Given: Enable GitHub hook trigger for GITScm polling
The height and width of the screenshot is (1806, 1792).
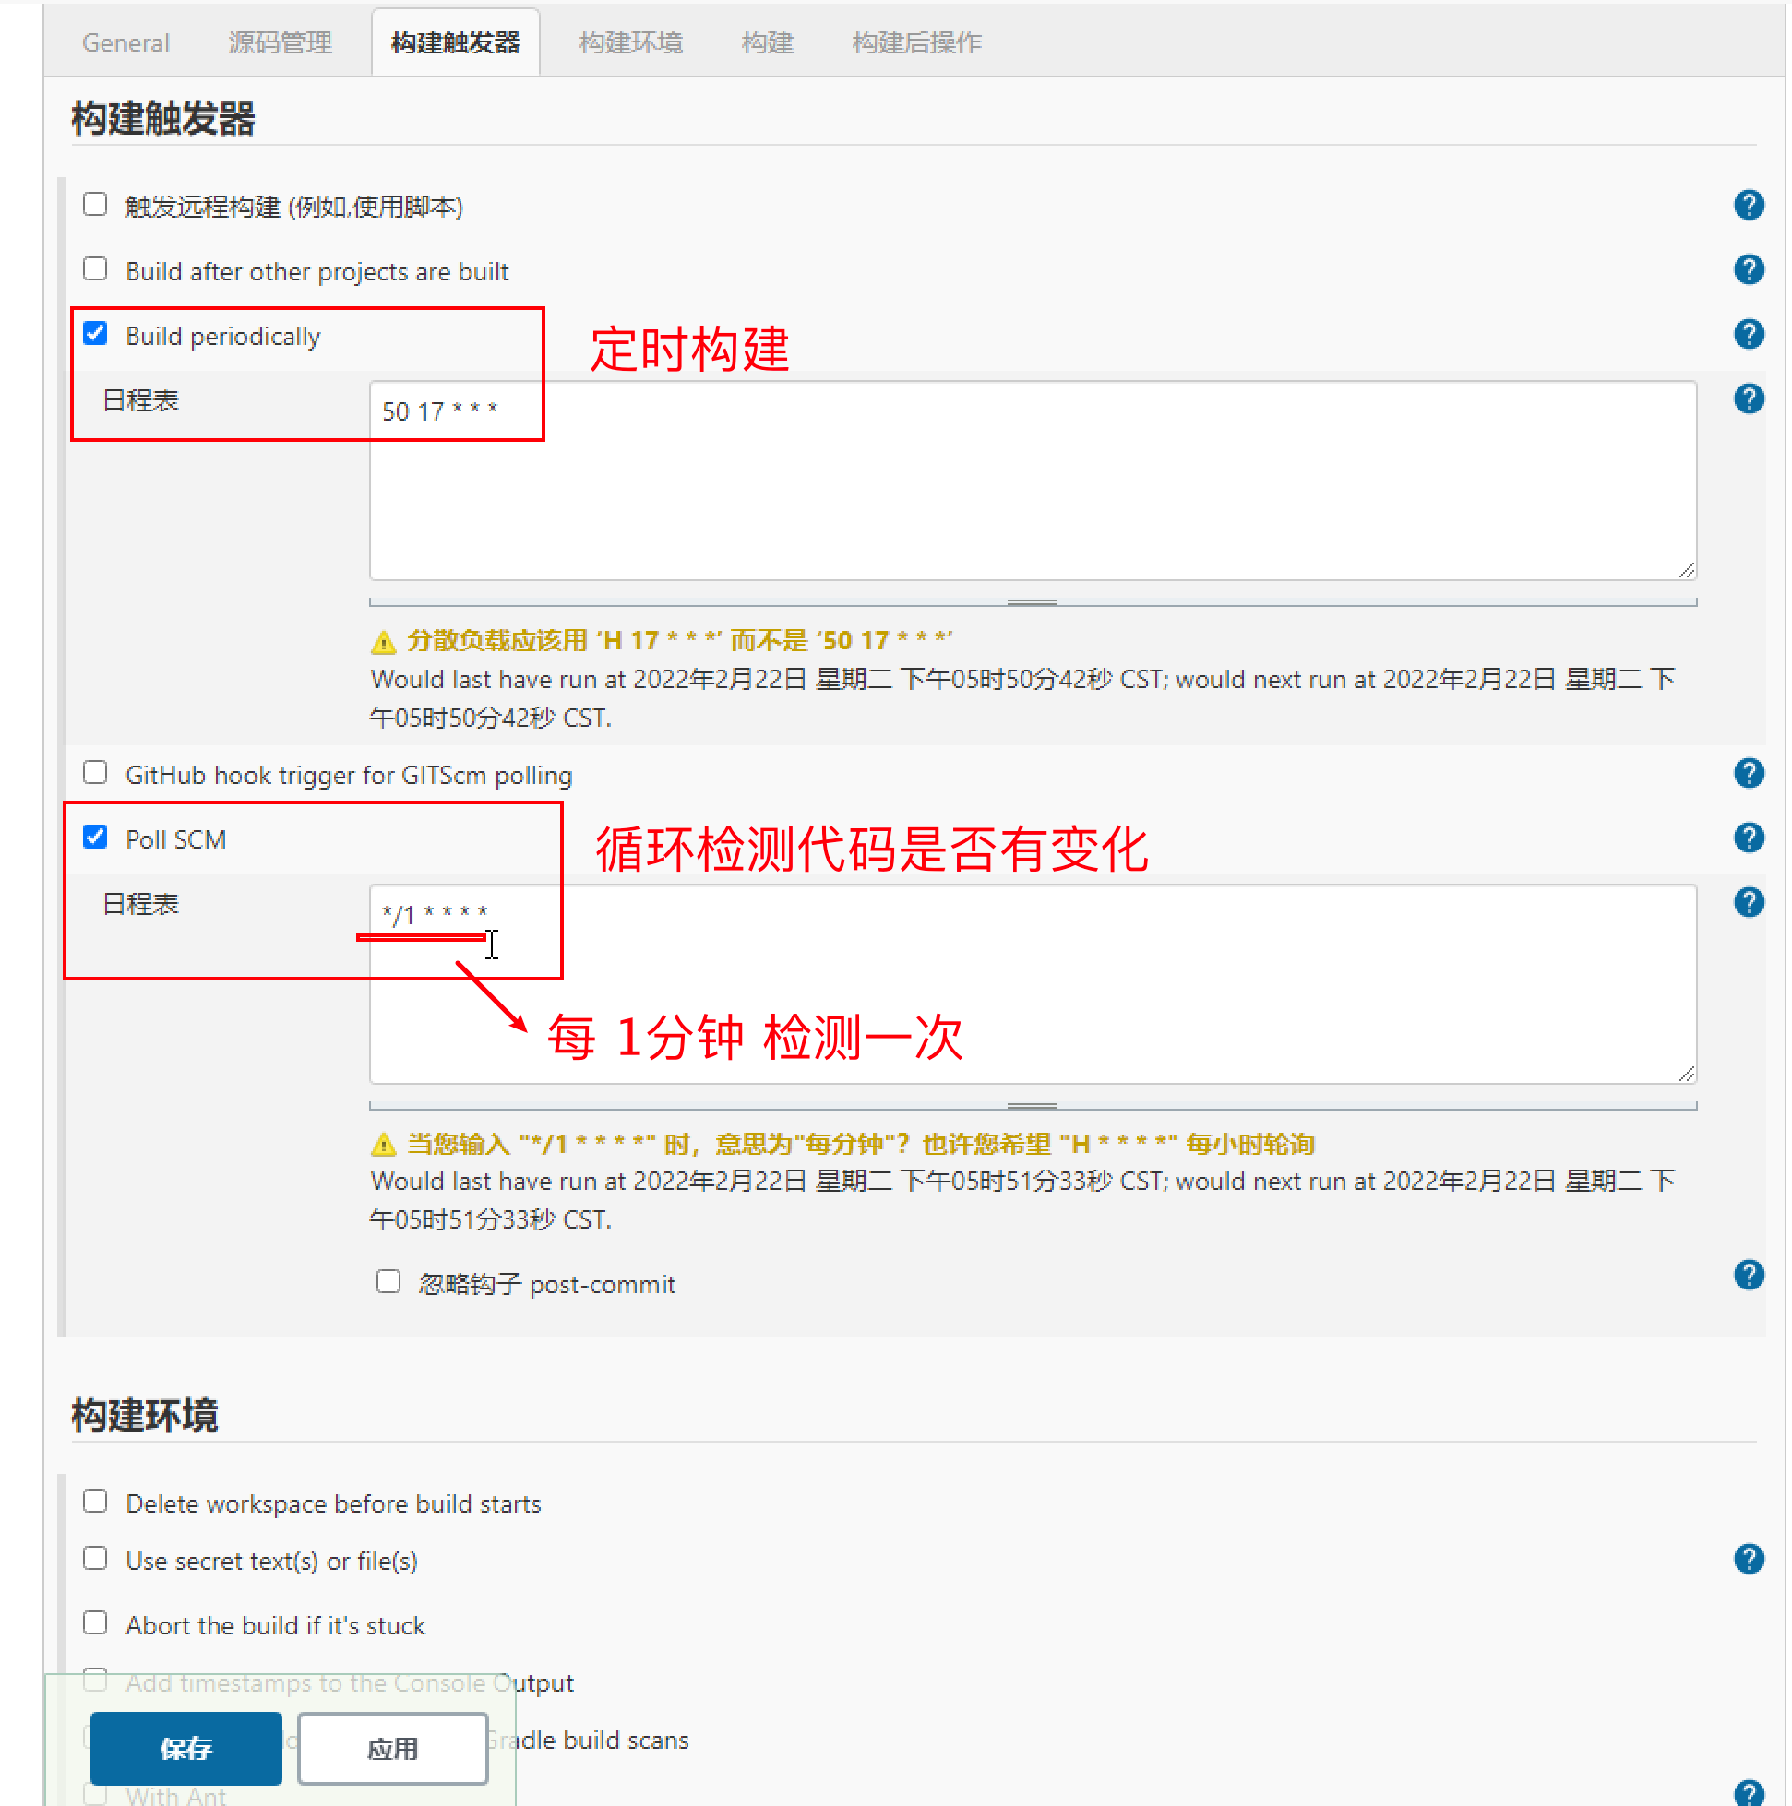Looking at the screenshot, I should tap(95, 773).
